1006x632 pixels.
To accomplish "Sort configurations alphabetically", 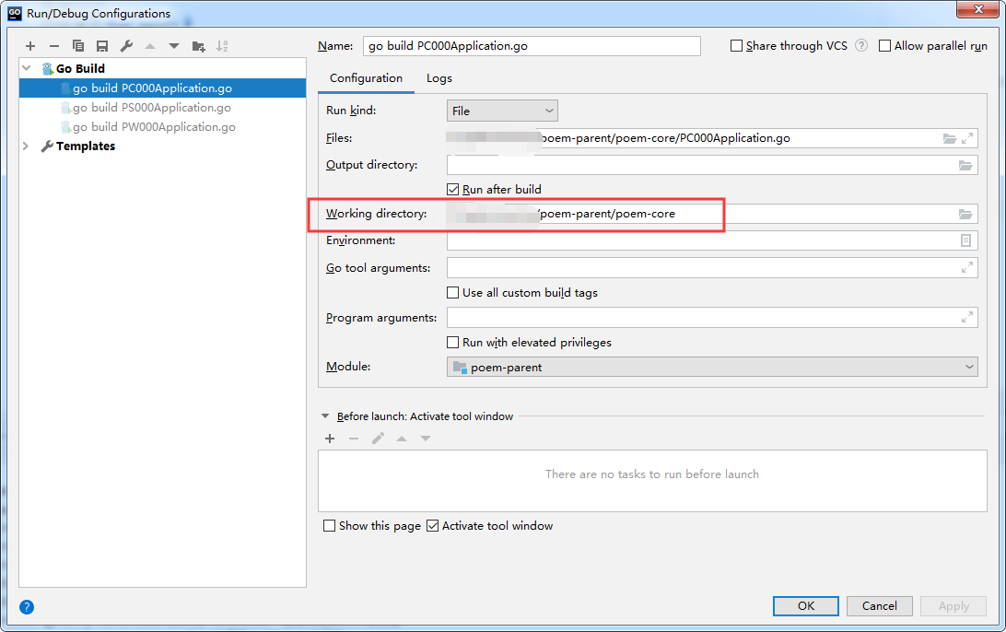I will pos(222,46).
